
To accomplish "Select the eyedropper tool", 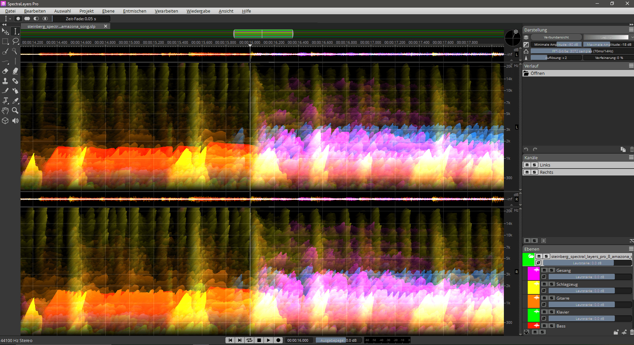I will coord(15,101).
